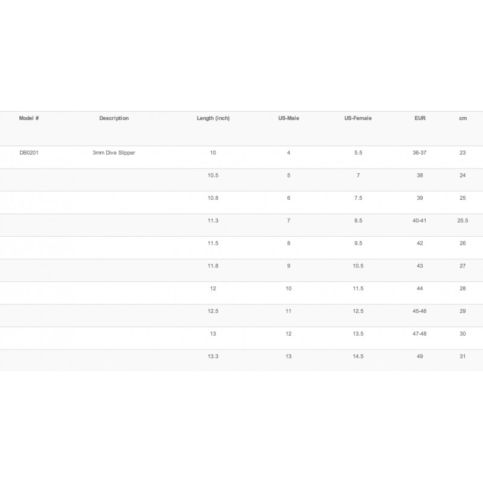Click the Description column header
Screen dimensions: 483x483
point(114,118)
